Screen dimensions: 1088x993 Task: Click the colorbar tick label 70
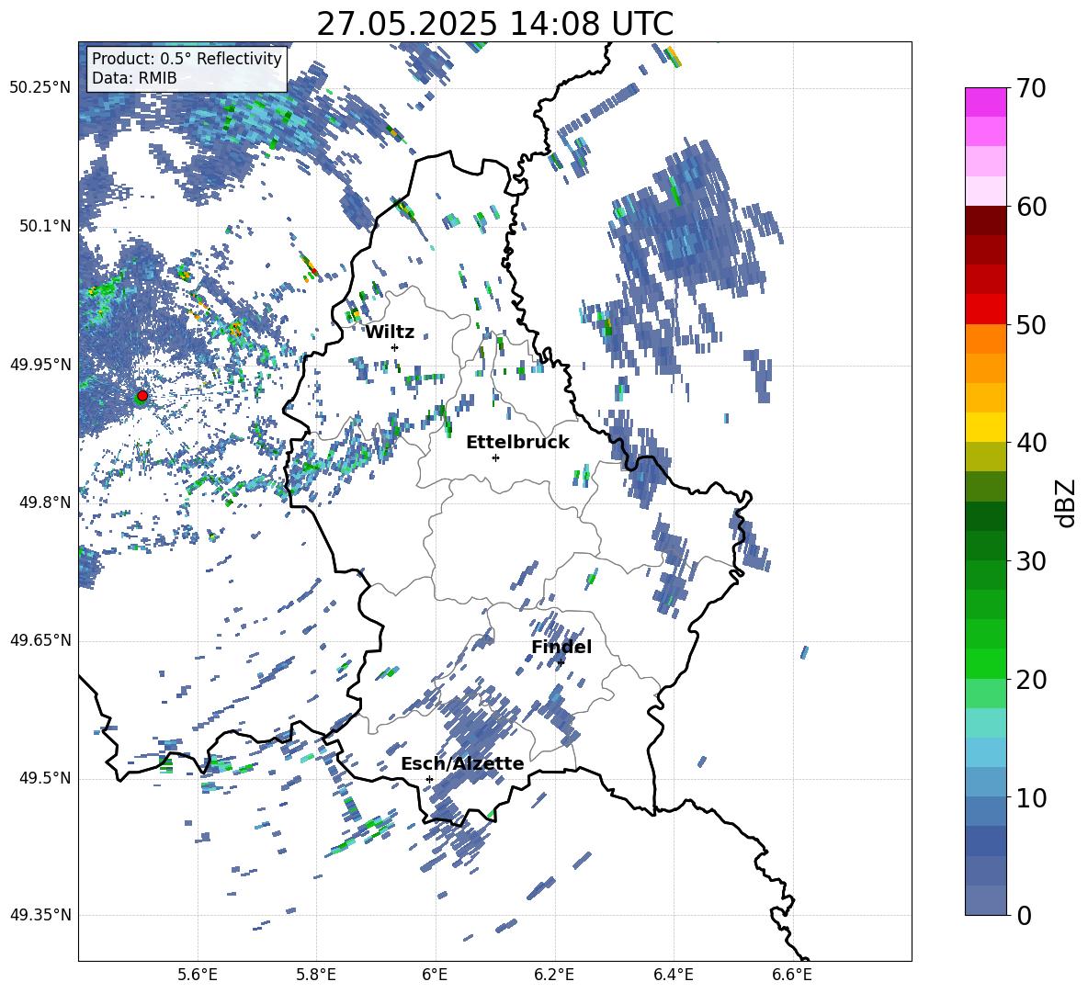point(1032,89)
